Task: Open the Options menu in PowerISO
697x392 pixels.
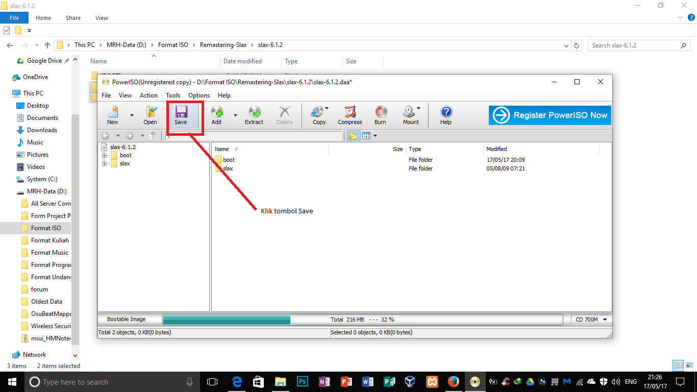Action: 199,95
